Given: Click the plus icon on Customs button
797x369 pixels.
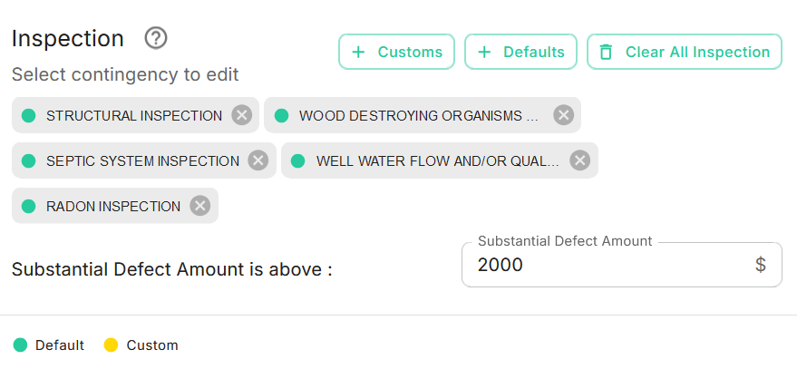Looking at the screenshot, I should pyautogui.click(x=358, y=52).
